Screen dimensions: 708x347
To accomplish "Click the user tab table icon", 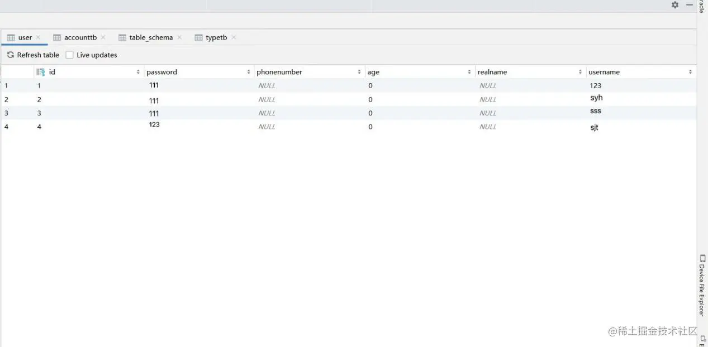I will (11, 37).
